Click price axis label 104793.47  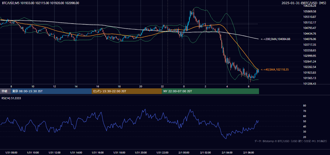tap(310, 28)
